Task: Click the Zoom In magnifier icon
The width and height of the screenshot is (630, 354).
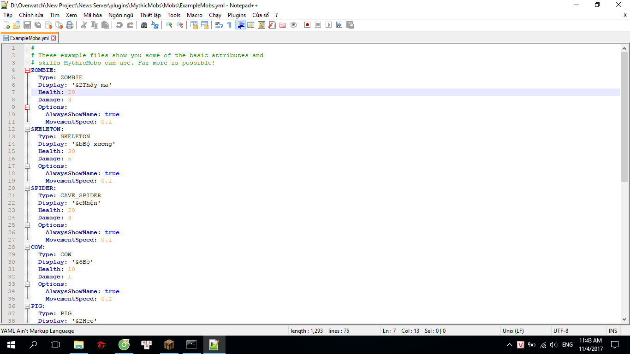Action: point(169,25)
